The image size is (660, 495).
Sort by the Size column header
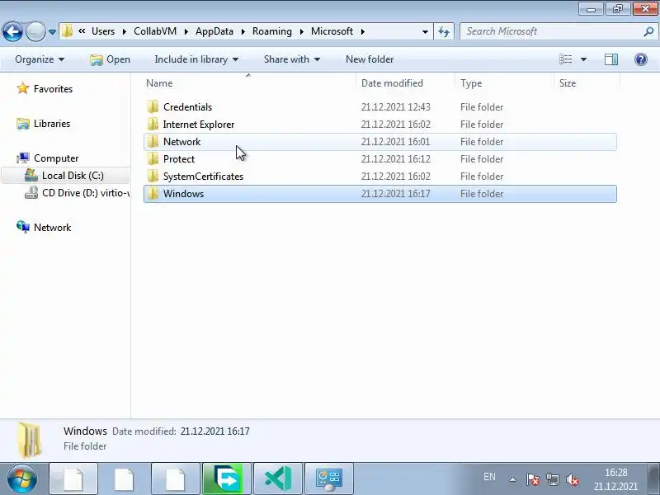coord(587,83)
